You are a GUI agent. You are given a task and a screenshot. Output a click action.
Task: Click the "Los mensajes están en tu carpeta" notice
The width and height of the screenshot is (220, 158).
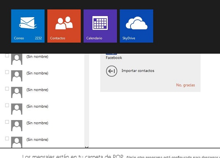[x=73, y=156]
